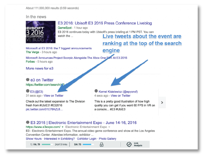Open the pic.twitter.com/01E76AZL8 link
203x157 pixels.
(x=44, y=109)
